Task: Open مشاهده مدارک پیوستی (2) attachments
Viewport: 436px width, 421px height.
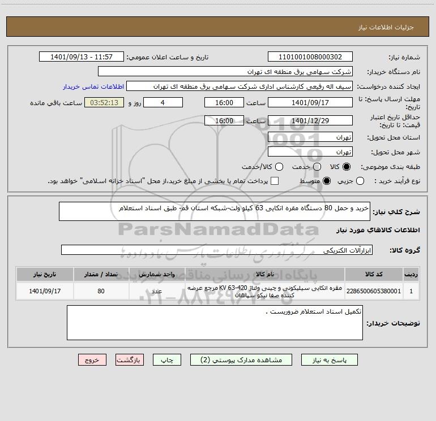Action: pos(241,360)
